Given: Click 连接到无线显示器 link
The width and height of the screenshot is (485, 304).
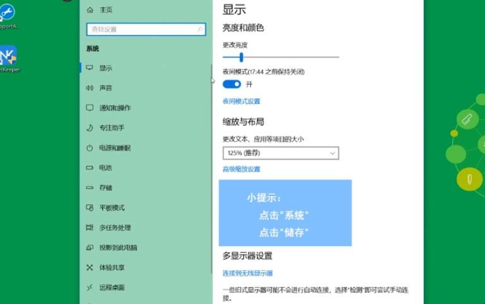Looking at the screenshot, I should click(x=248, y=273).
